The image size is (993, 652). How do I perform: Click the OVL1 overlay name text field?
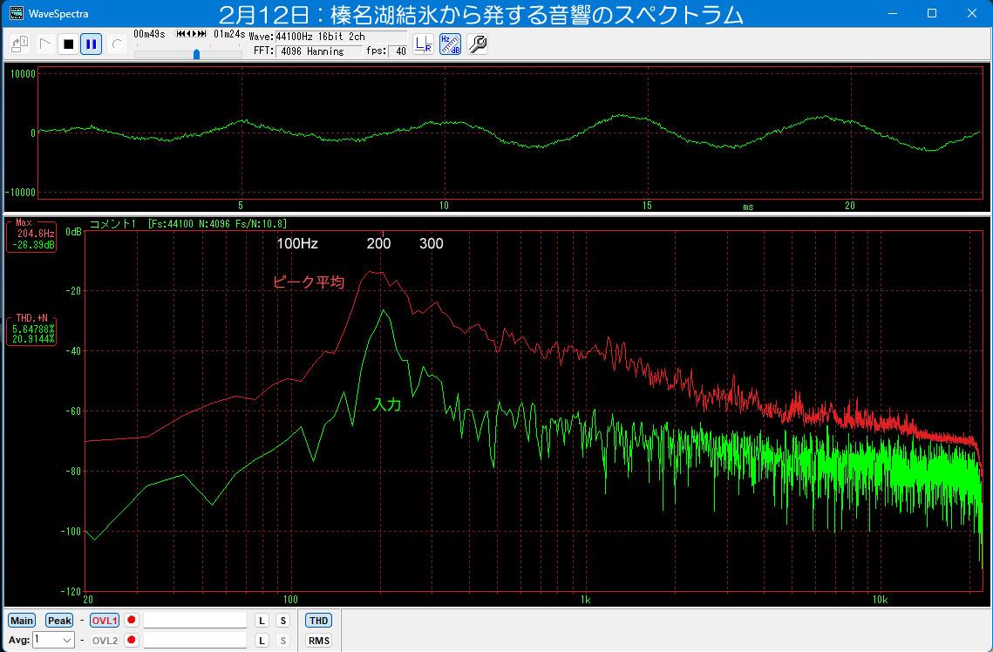tap(194, 621)
